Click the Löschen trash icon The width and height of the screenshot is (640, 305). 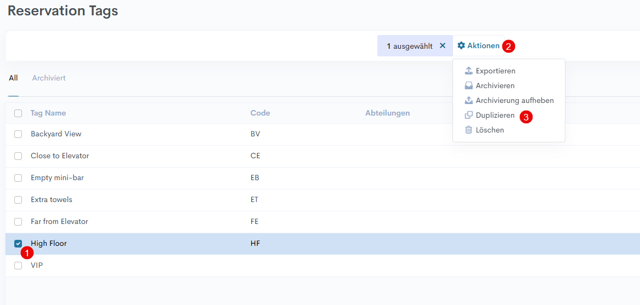click(468, 130)
